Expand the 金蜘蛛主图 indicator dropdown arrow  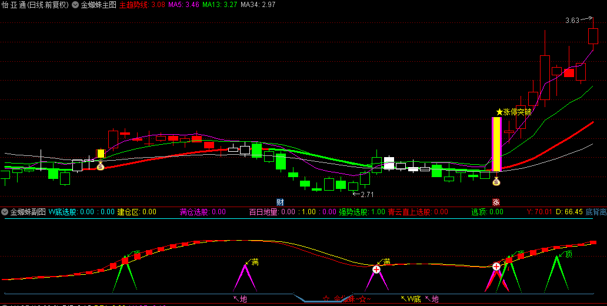coord(75,5)
